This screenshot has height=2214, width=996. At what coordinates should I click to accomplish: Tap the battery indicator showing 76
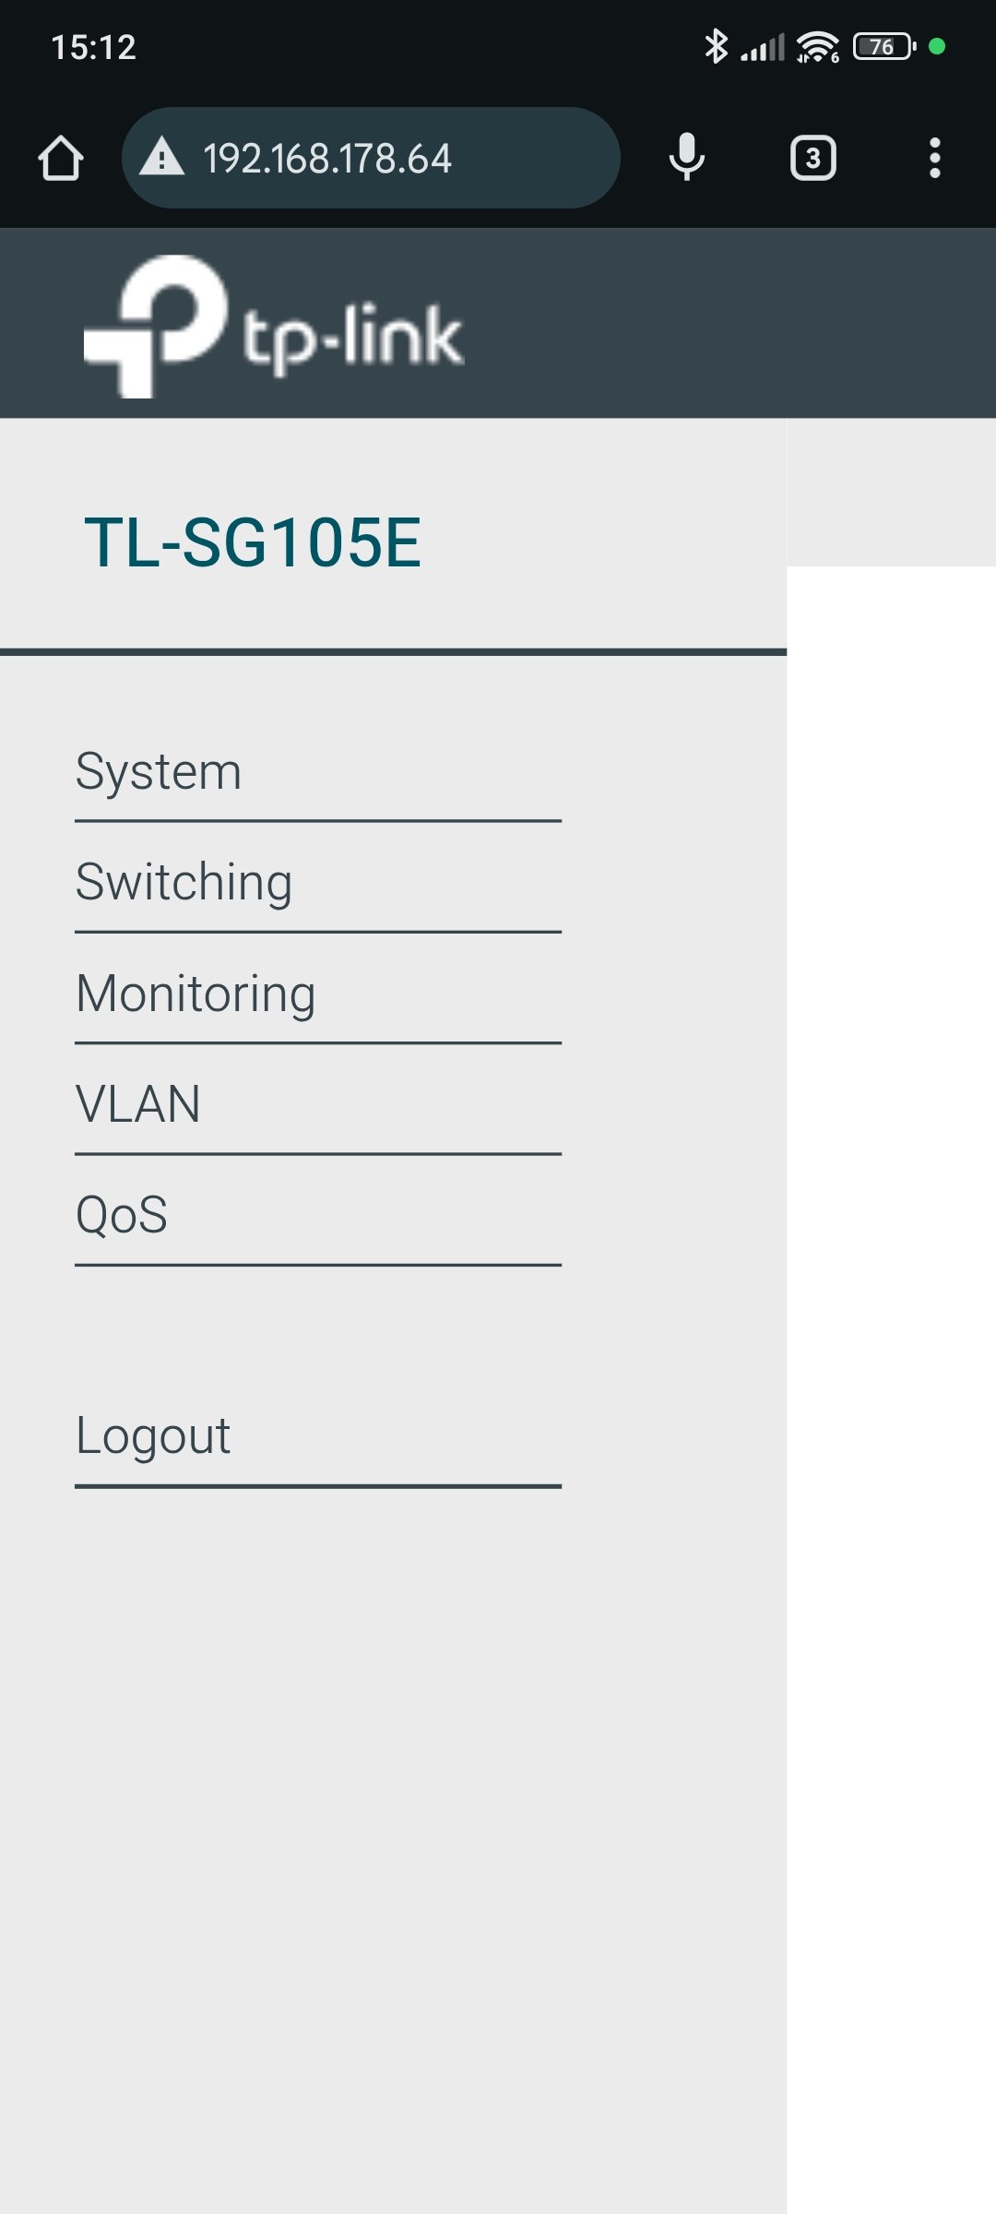(x=883, y=46)
